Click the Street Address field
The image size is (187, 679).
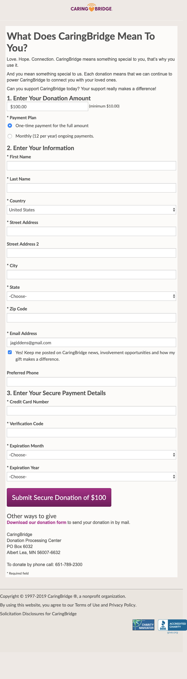pyautogui.click(x=91, y=231)
